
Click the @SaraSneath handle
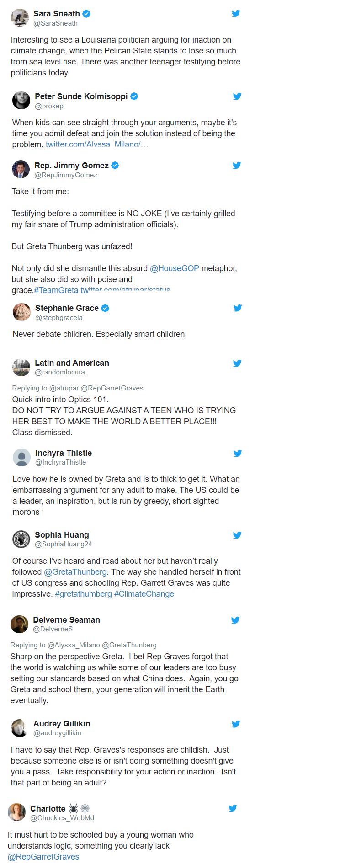(x=55, y=23)
